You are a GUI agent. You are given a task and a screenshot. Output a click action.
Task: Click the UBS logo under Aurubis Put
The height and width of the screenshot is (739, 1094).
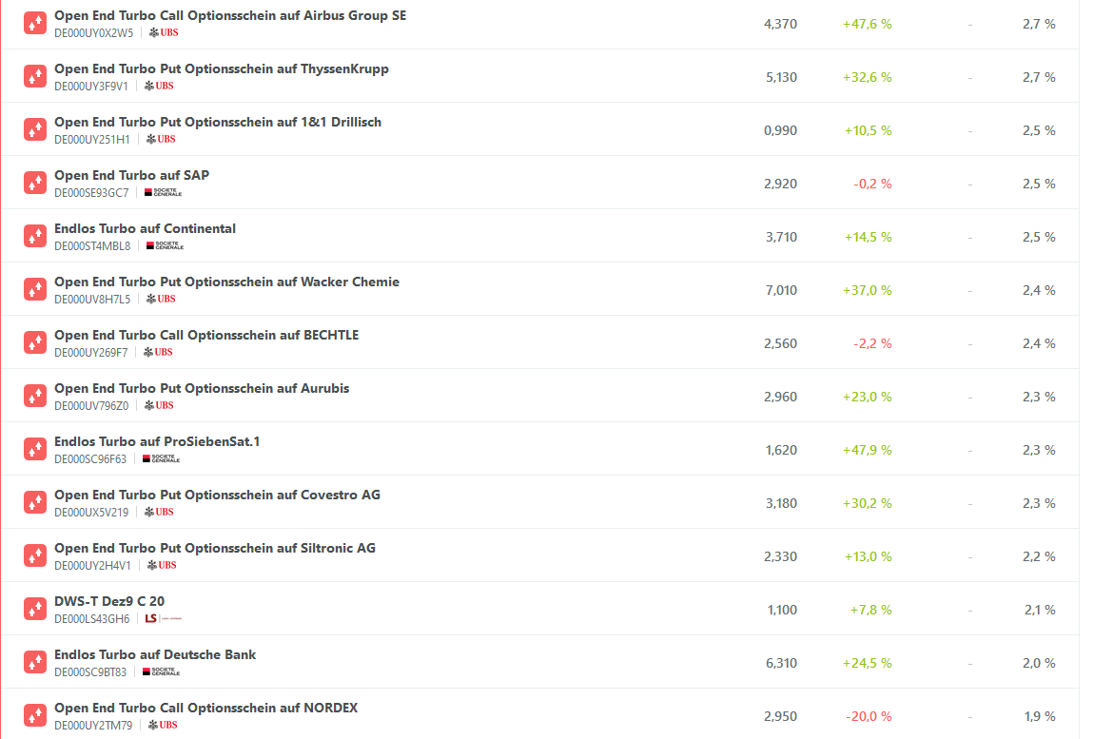159,405
